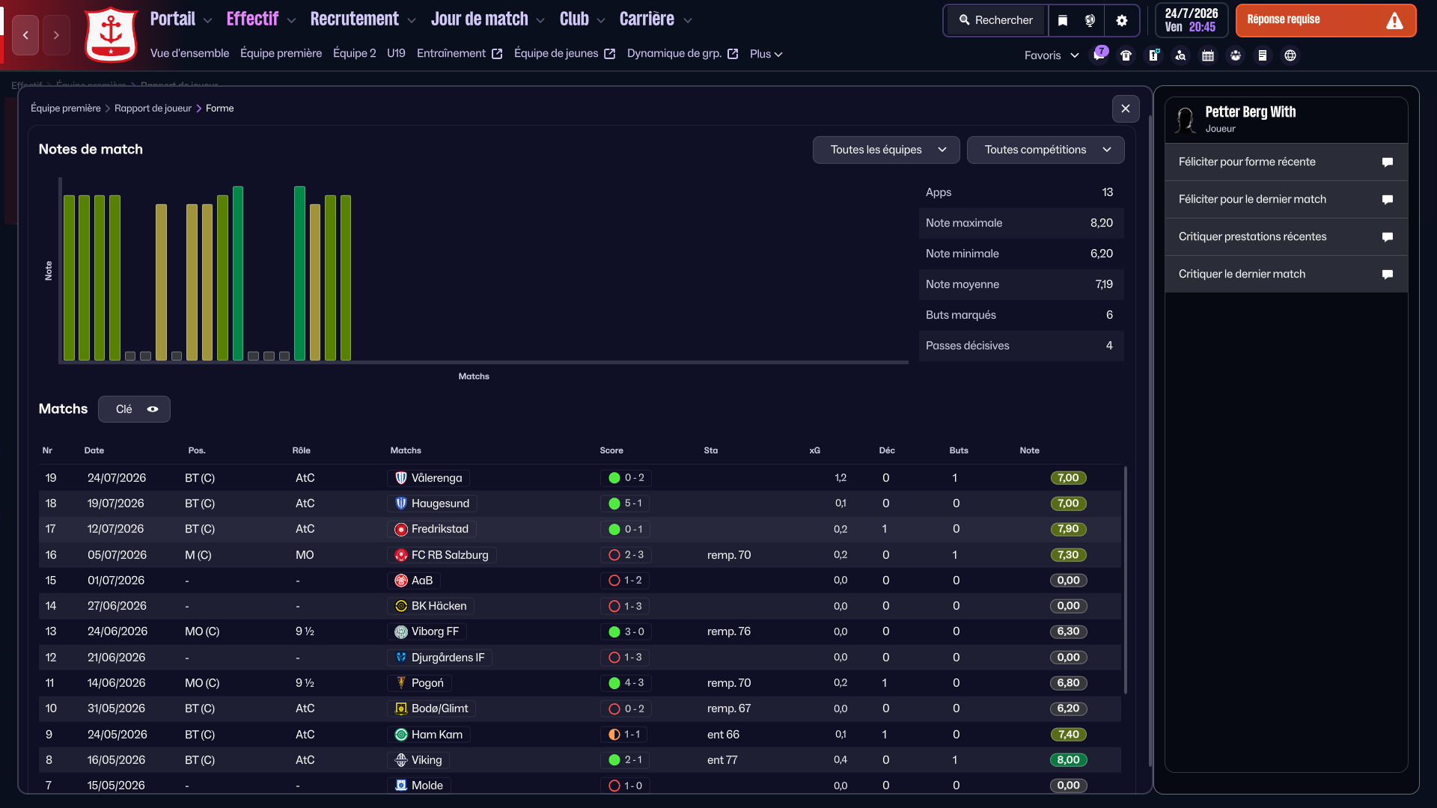Screen dimensions: 1437x808
Task: Switch to the Équipe 2 tab
Action: 354,53
